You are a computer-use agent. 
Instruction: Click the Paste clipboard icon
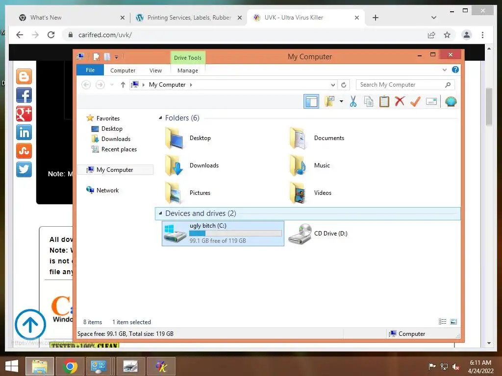click(384, 102)
